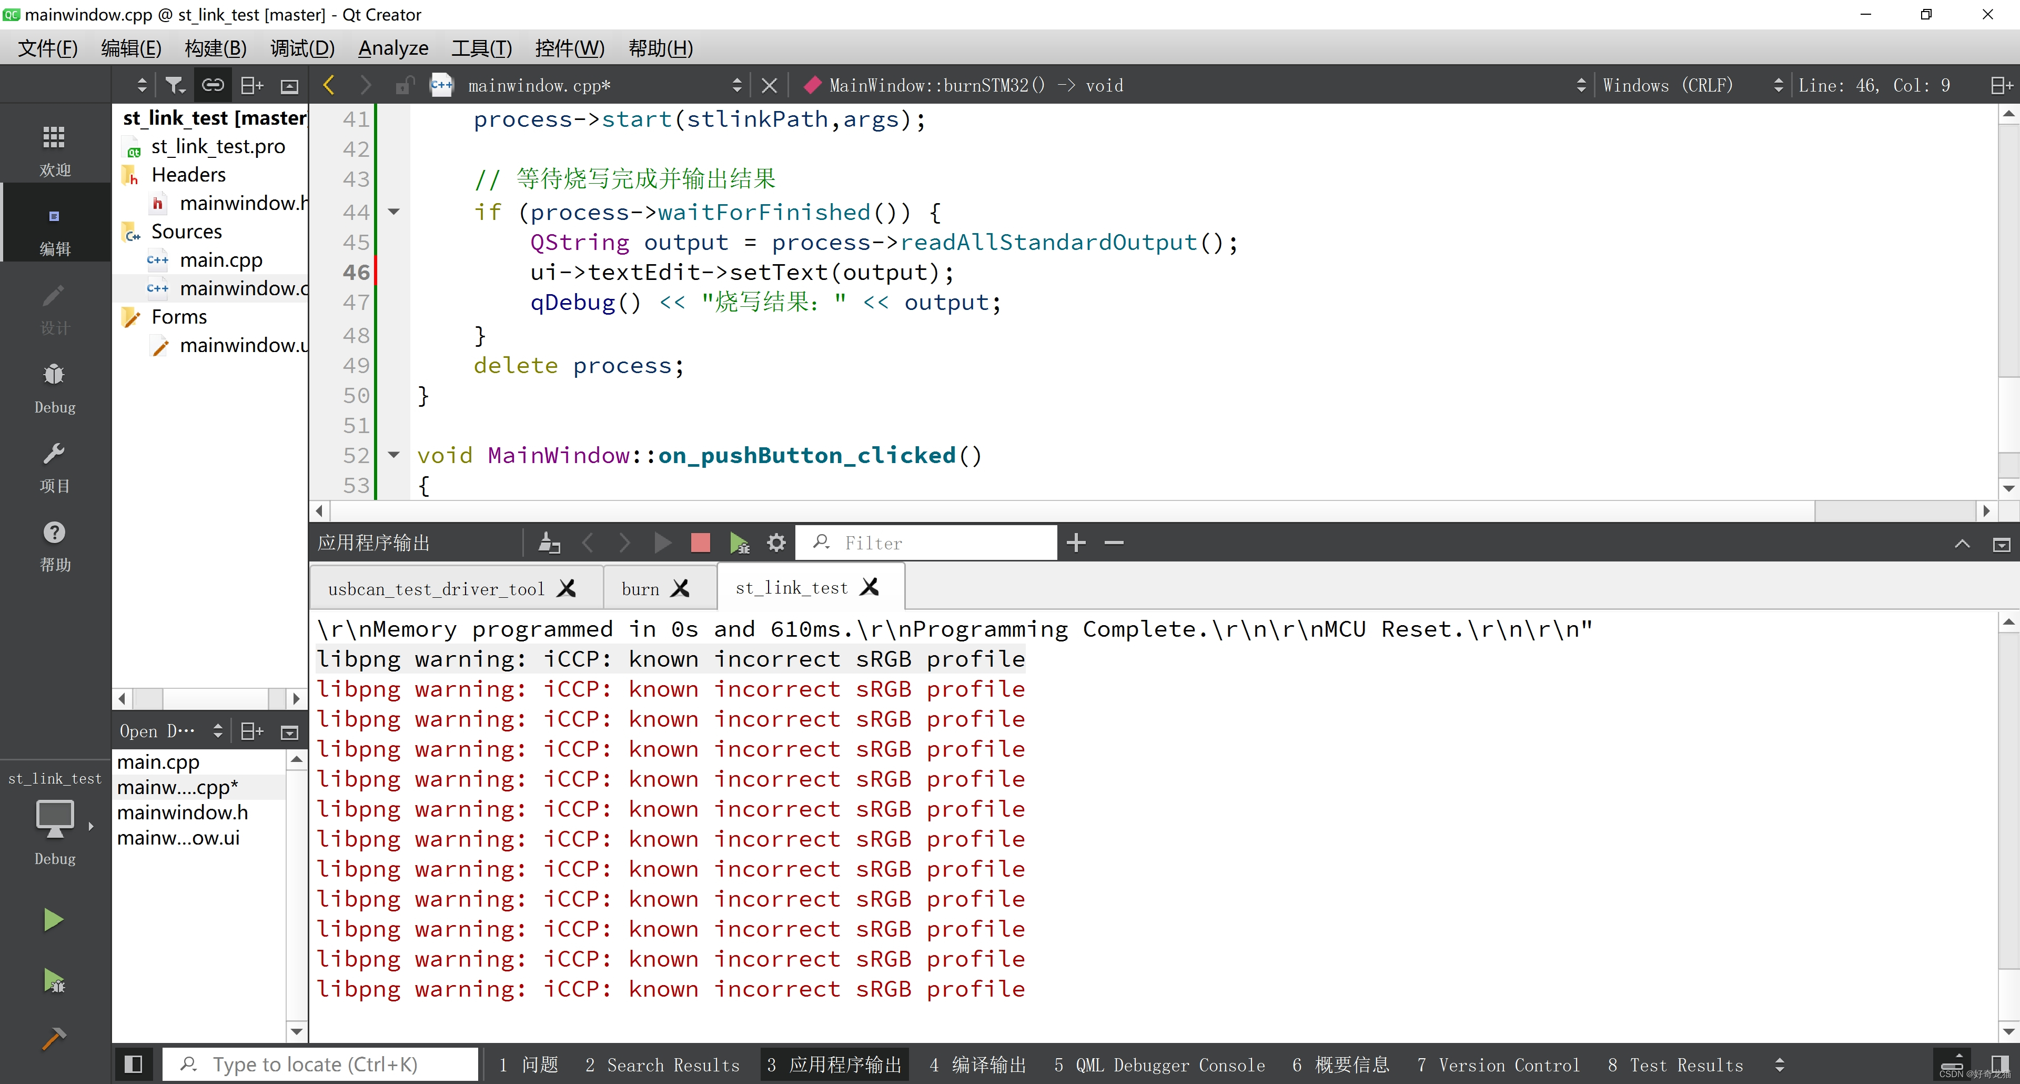Go back in navigation history

[x=328, y=85]
